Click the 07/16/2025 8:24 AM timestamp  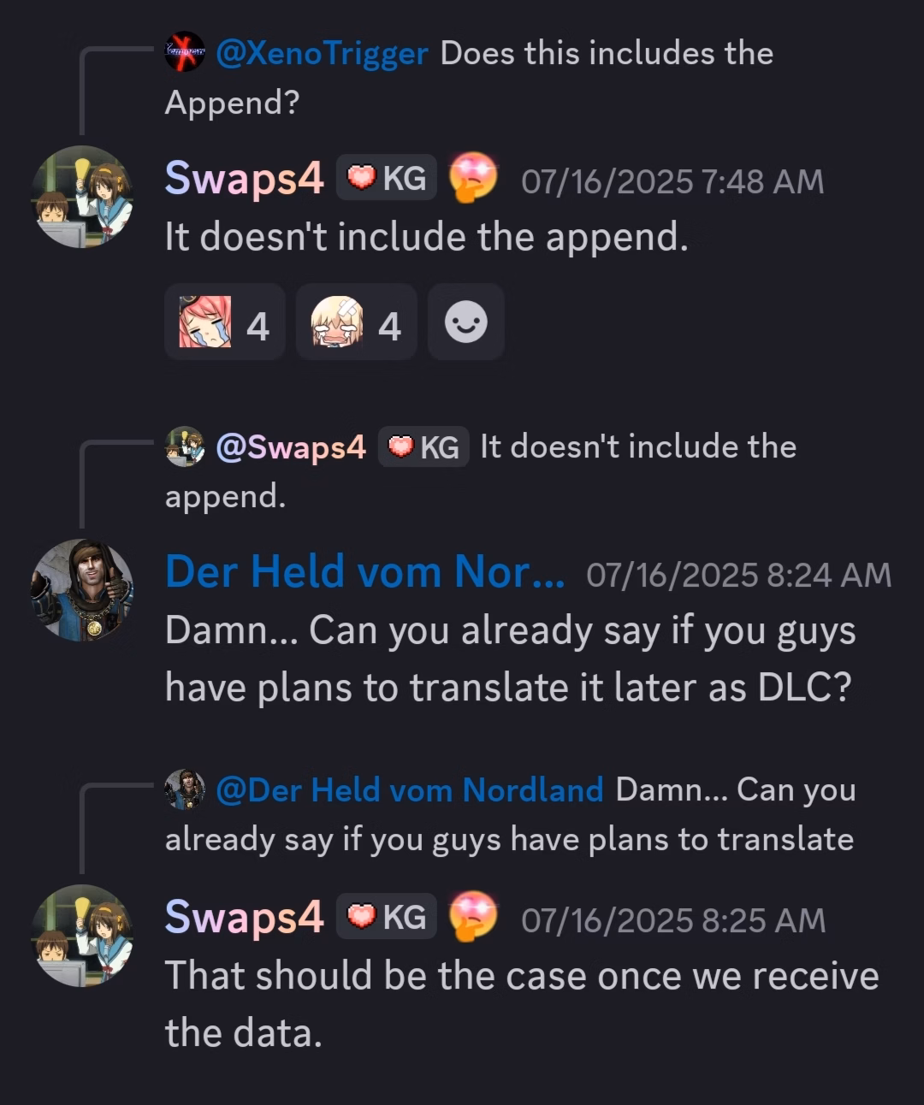[x=738, y=576]
